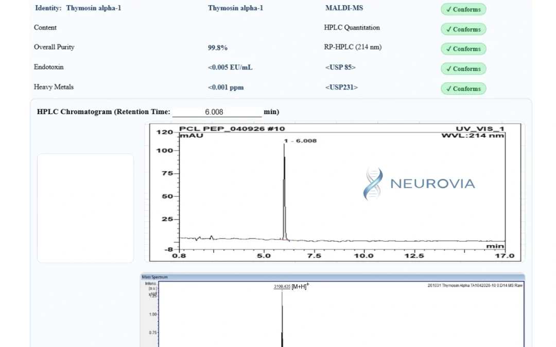Select the "RP-HPLC (214 nm)" method text
The width and height of the screenshot is (556, 347).
pyautogui.click(x=353, y=47)
